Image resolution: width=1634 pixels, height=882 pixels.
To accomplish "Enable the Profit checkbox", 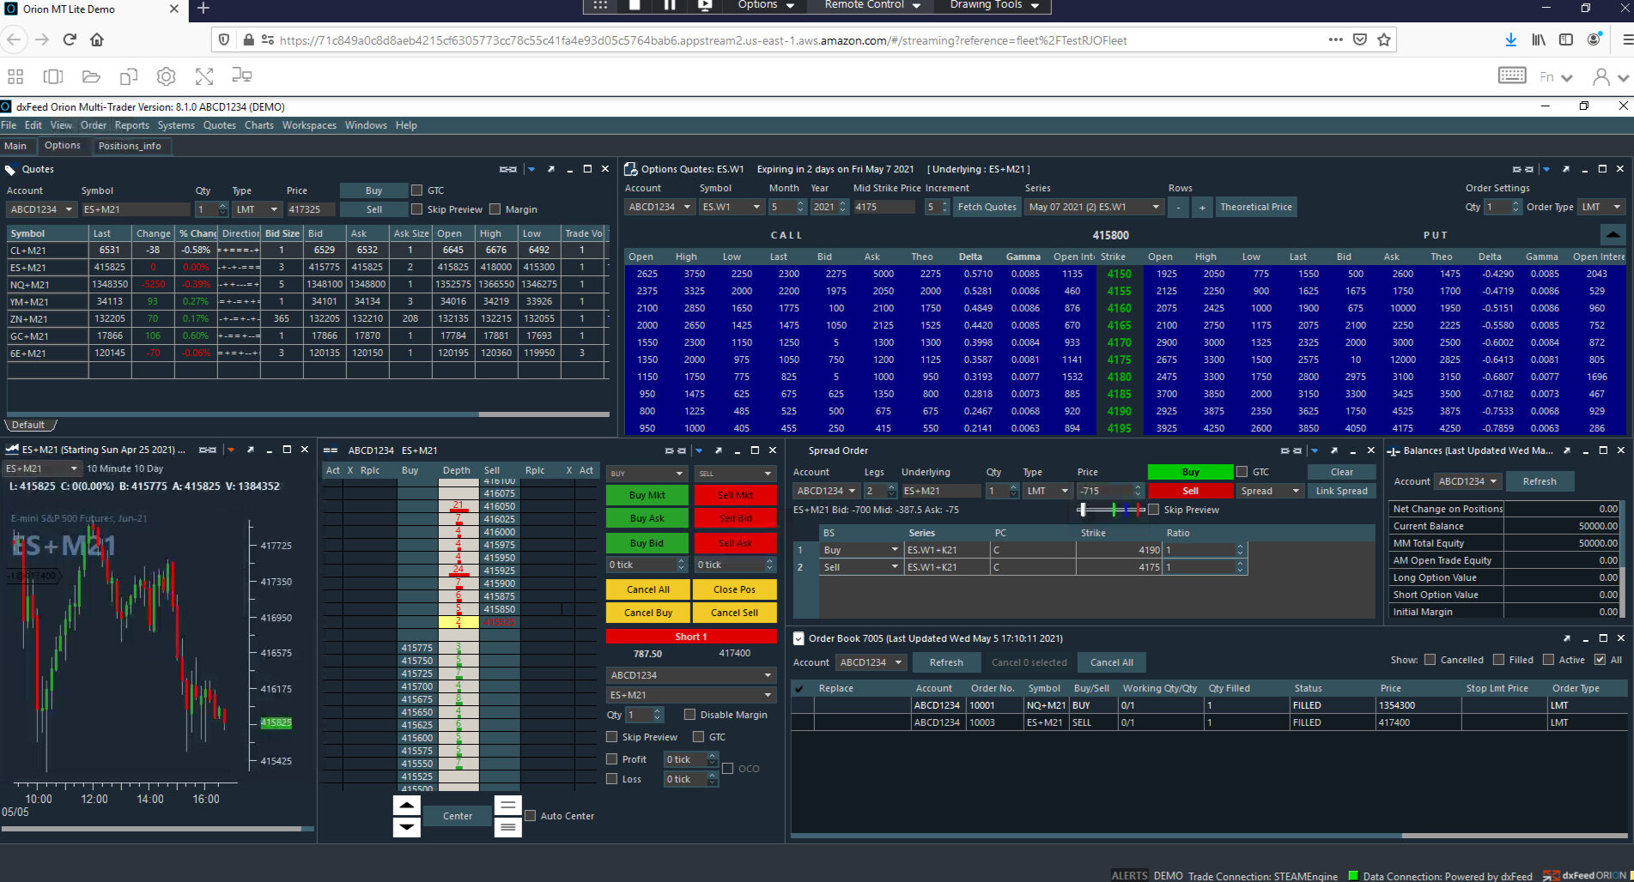I will [x=612, y=759].
